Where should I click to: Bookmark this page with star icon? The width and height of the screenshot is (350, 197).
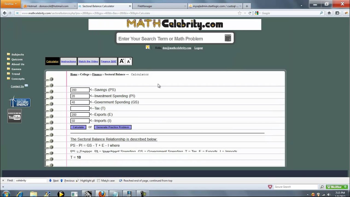(240, 13)
